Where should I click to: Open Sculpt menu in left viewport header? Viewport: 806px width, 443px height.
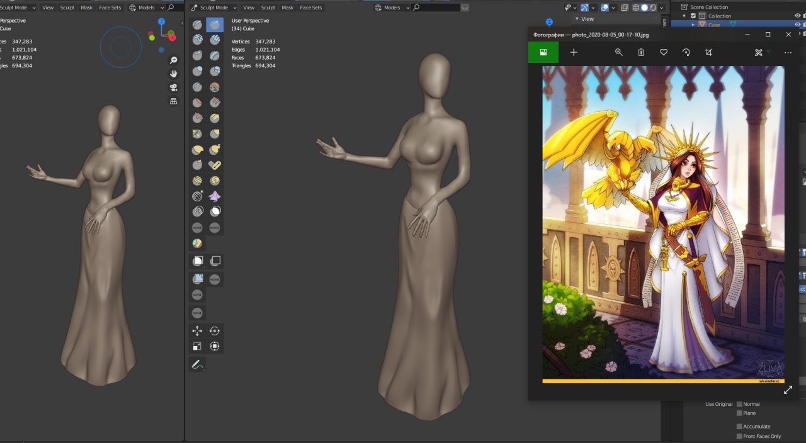tap(67, 8)
